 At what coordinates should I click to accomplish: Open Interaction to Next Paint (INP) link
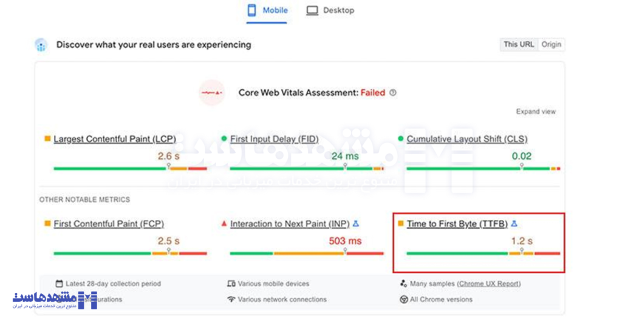click(290, 224)
